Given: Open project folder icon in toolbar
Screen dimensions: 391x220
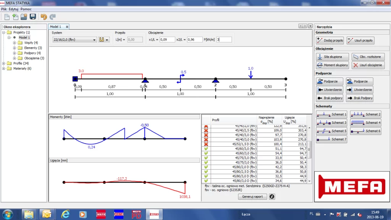Looking at the screenshot, I should coord(24,17).
